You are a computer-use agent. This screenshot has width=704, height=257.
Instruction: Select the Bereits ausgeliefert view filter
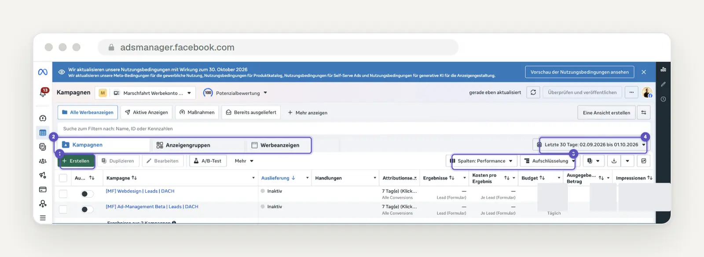[x=251, y=113]
